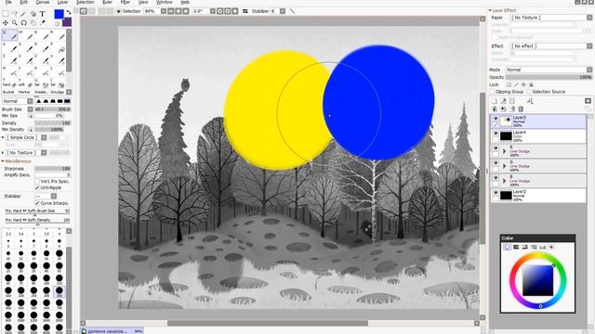Open the Simple Circle brush shape dropdown
Screen dimensions: 595x334
click(26, 137)
